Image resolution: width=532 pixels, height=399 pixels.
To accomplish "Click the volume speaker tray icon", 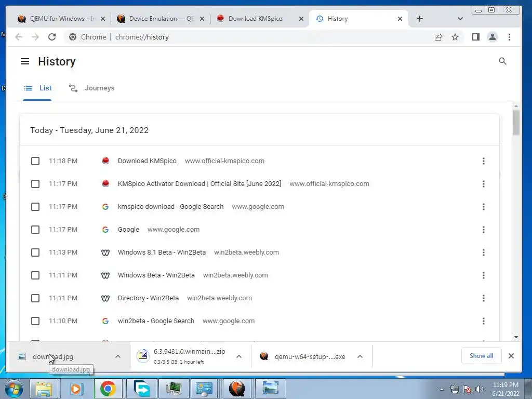I will point(480,389).
